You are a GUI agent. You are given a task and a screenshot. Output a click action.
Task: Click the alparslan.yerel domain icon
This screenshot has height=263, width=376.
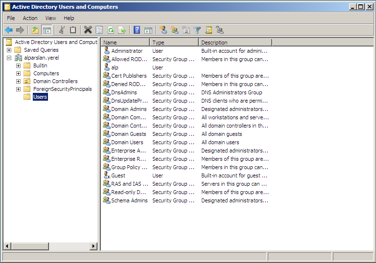[19, 58]
